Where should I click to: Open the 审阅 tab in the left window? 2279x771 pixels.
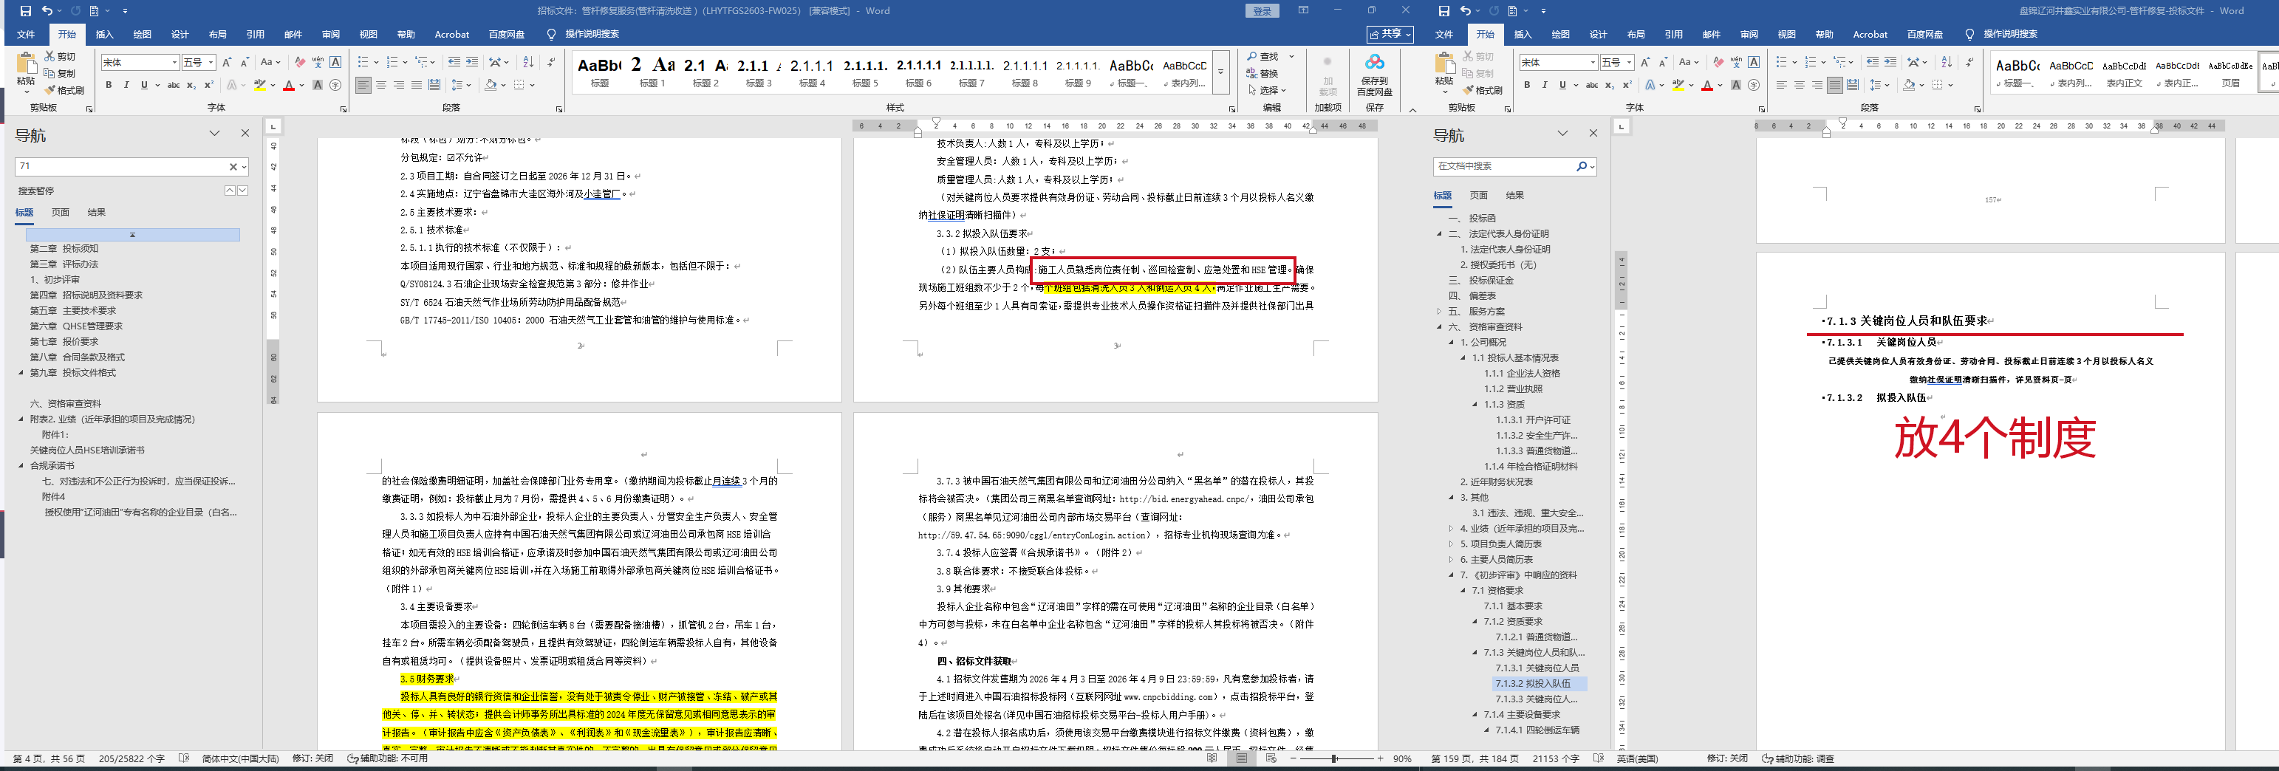click(331, 35)
